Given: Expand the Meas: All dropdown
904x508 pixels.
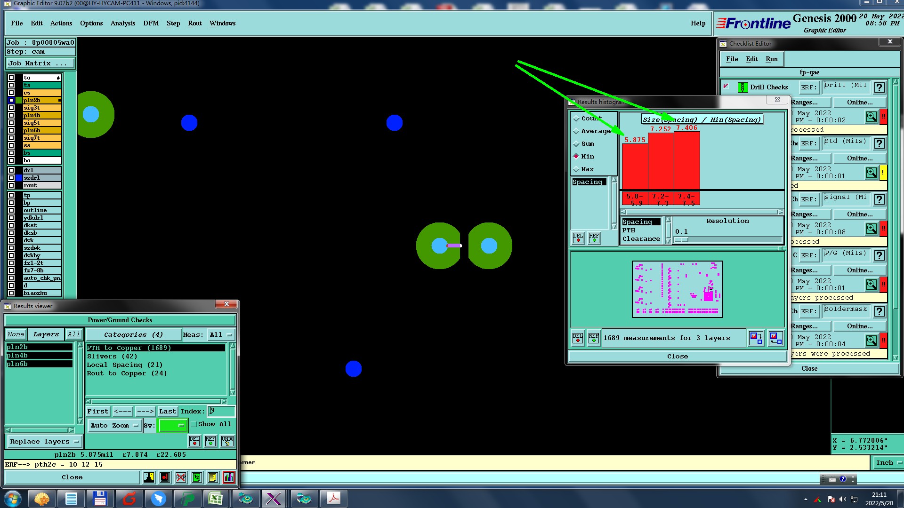Looking at the screenshot, I should tap(221, 335).
